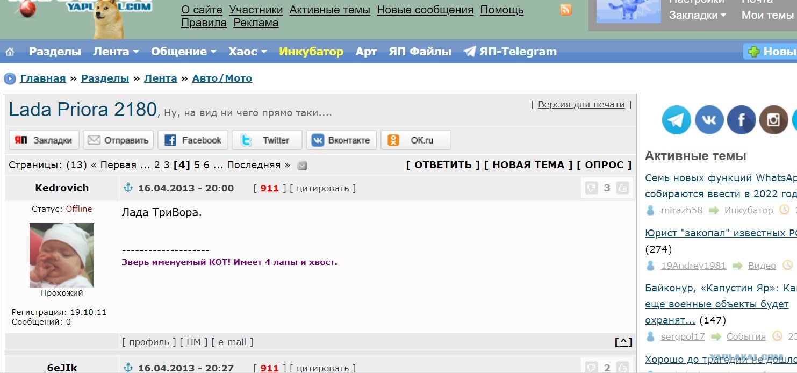797x373 pixels.
Task: Report Kedrovich's post via 911
Action: pos(270,188)
